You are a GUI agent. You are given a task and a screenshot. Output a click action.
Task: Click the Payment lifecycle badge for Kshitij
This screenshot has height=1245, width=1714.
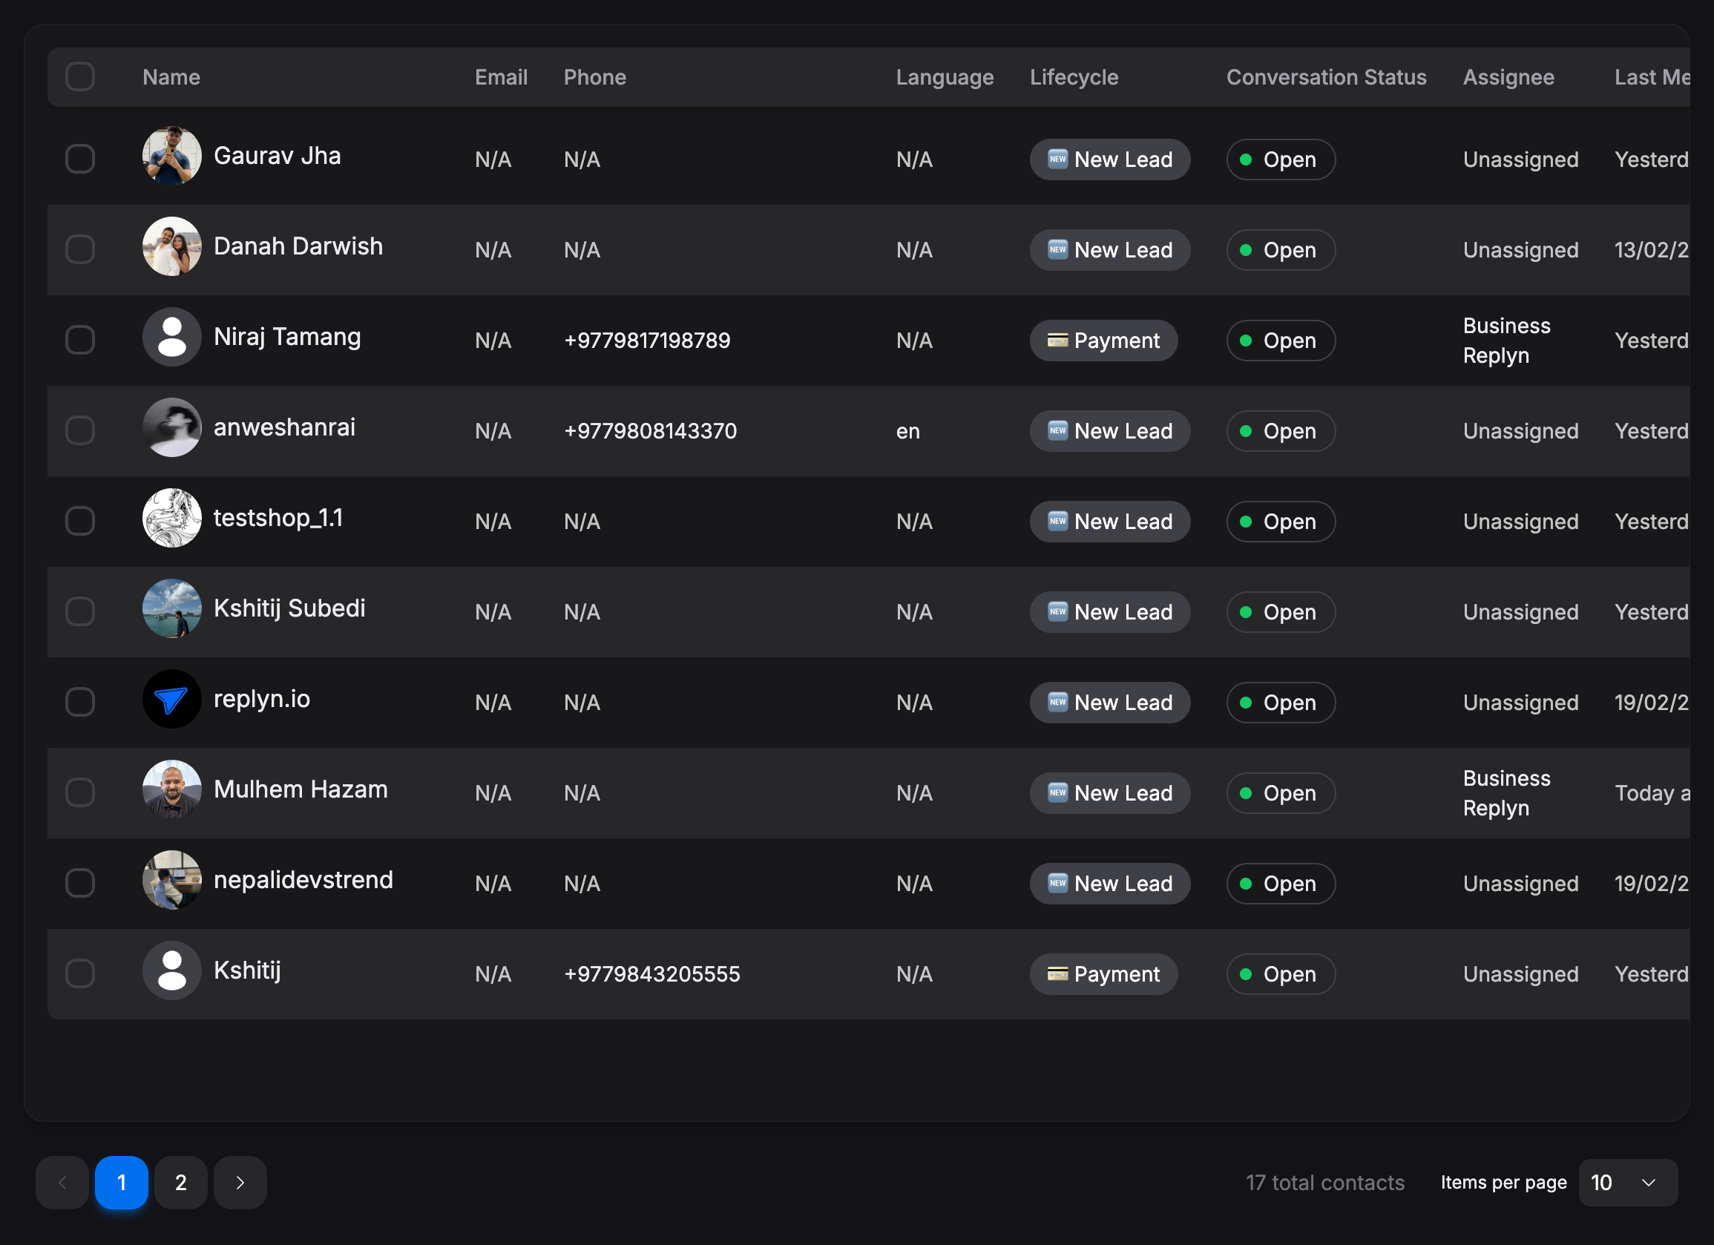pos(1103,974)
